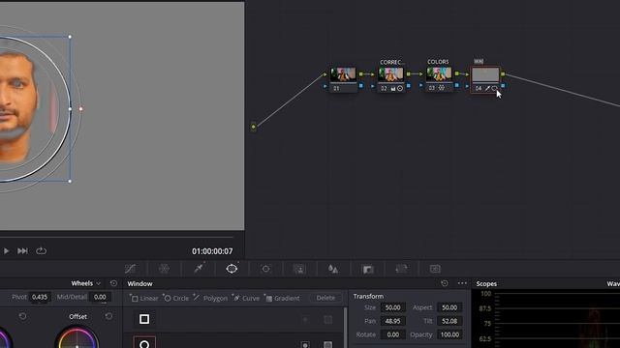Open the 3D stereoscopic palette icon

435,269
